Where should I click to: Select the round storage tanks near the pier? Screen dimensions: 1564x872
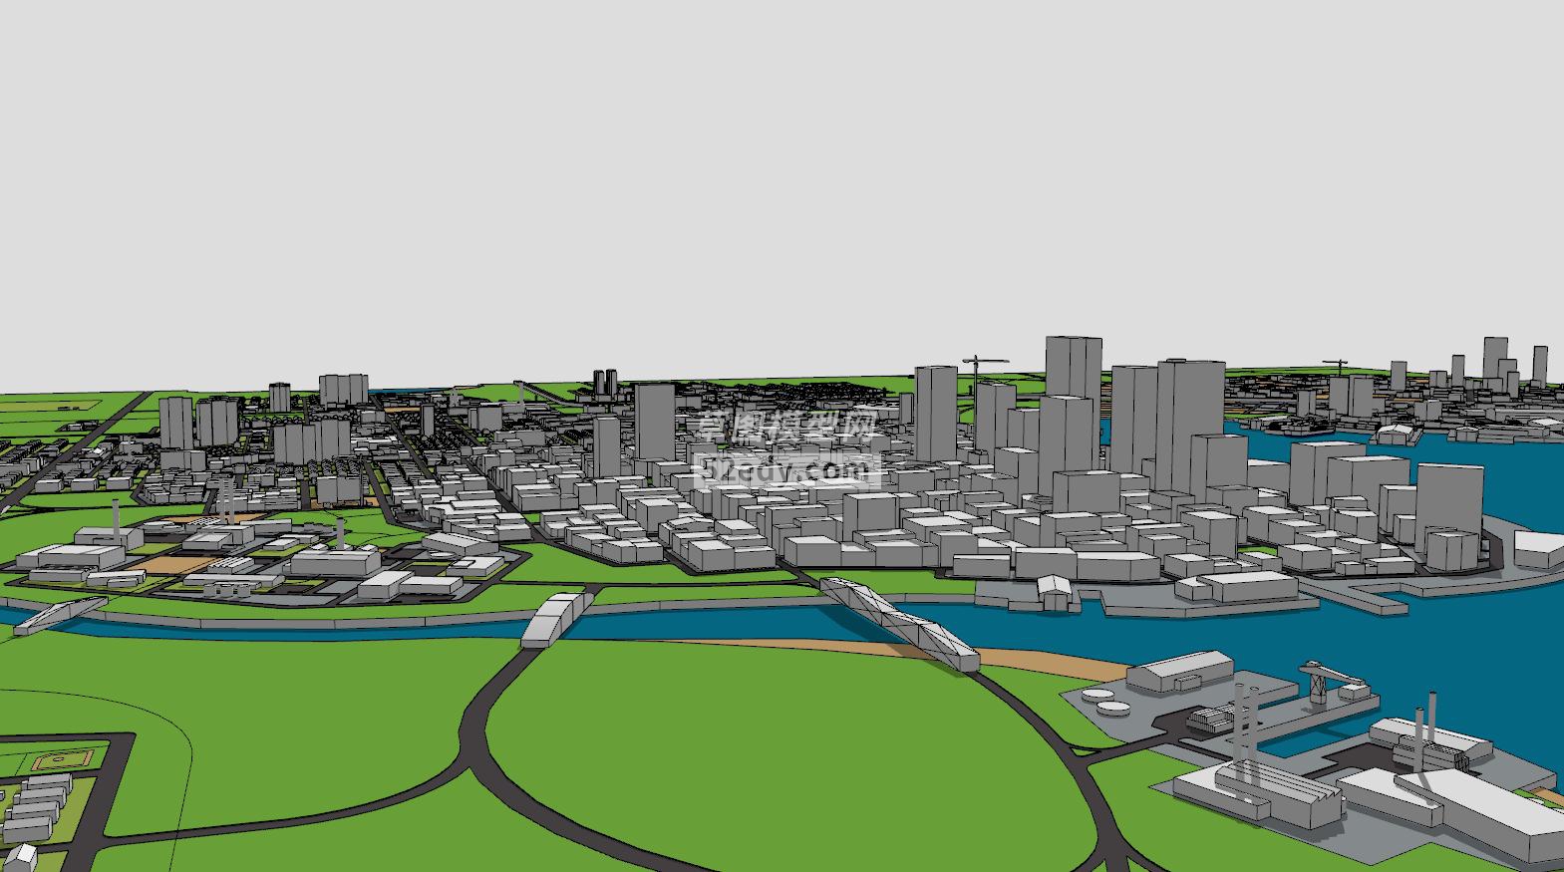(1105, 703)
